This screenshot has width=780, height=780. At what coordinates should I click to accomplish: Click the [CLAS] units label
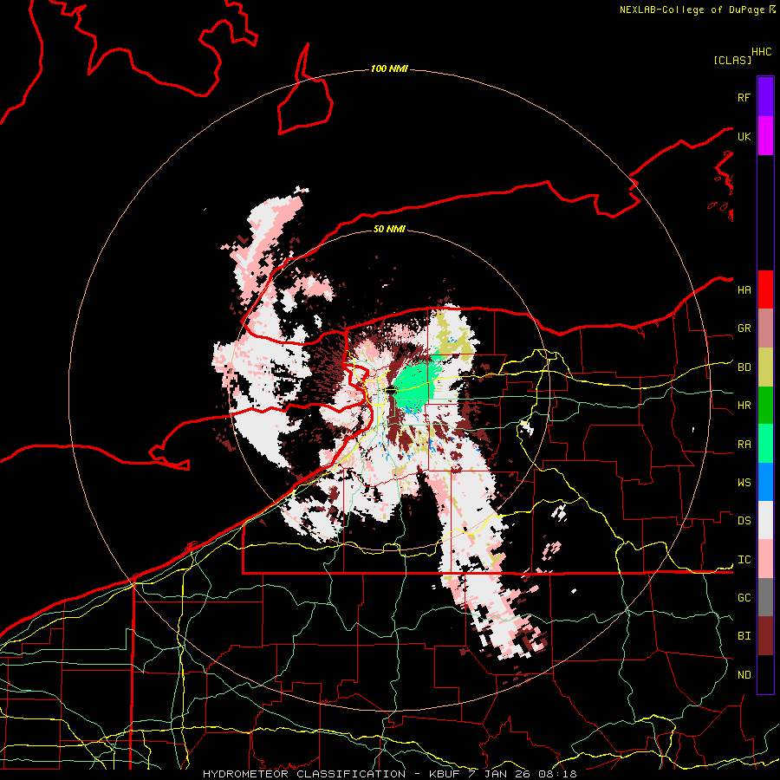pyautogui.click(x=732, y=60)
